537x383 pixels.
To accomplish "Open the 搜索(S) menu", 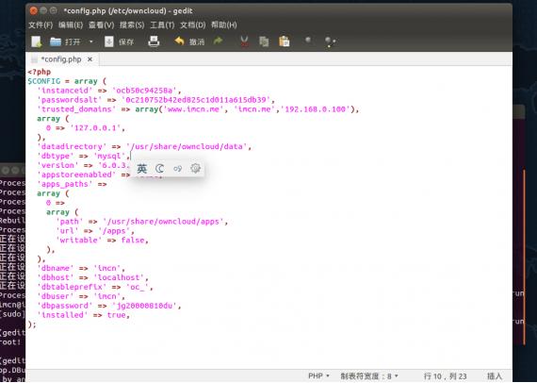I will tap(132, 25).
